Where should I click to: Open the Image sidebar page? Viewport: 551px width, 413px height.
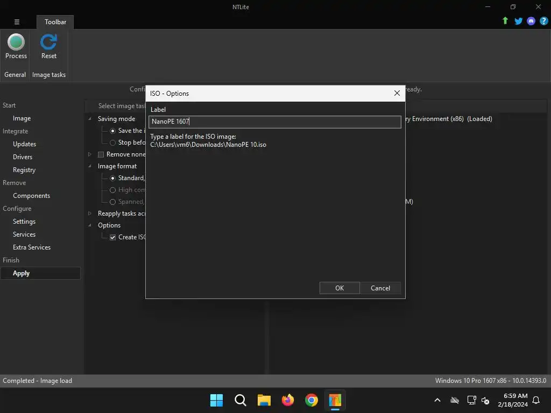(x=22, y=118)
